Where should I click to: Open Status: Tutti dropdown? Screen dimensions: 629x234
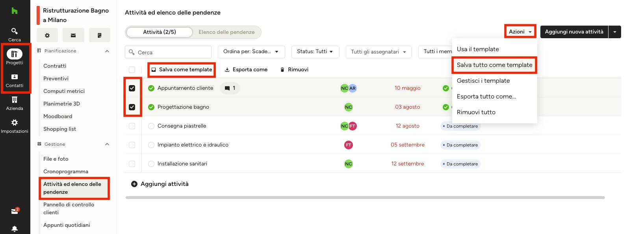click(x=315, y=52)
